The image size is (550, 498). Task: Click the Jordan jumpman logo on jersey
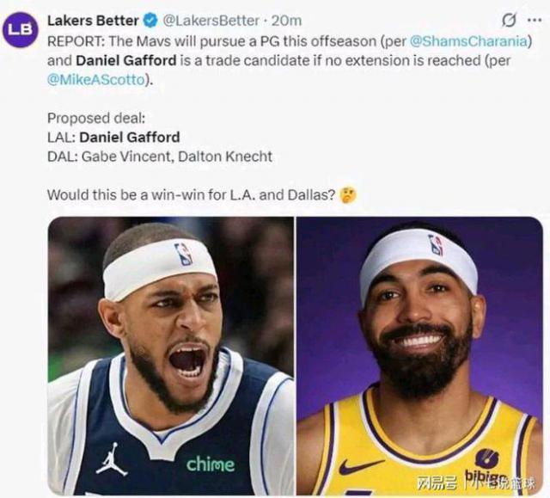tap(112, 461)
